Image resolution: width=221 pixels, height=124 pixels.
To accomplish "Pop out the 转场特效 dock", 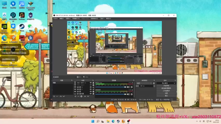I will [x=154, y=80].
